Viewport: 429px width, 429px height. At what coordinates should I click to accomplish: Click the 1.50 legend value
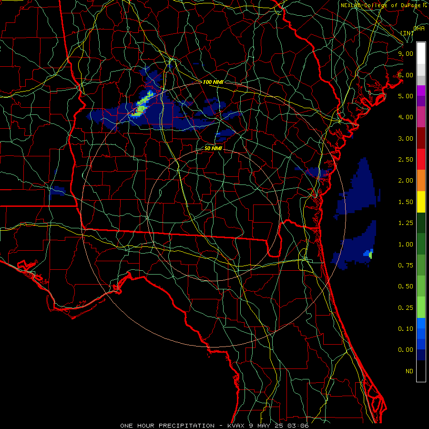click(x=406, y=202)
